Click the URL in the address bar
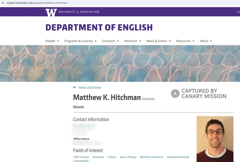 click(x=37, y=3)
